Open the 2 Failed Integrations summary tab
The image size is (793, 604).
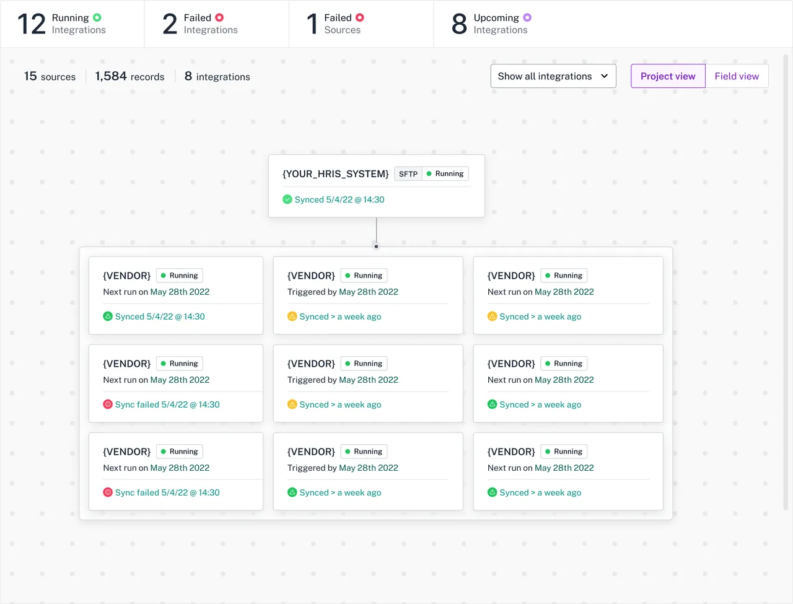click(217, 24)
